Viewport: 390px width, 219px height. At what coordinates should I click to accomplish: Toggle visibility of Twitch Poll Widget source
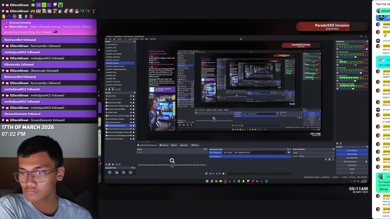click(x=131, y=109)
